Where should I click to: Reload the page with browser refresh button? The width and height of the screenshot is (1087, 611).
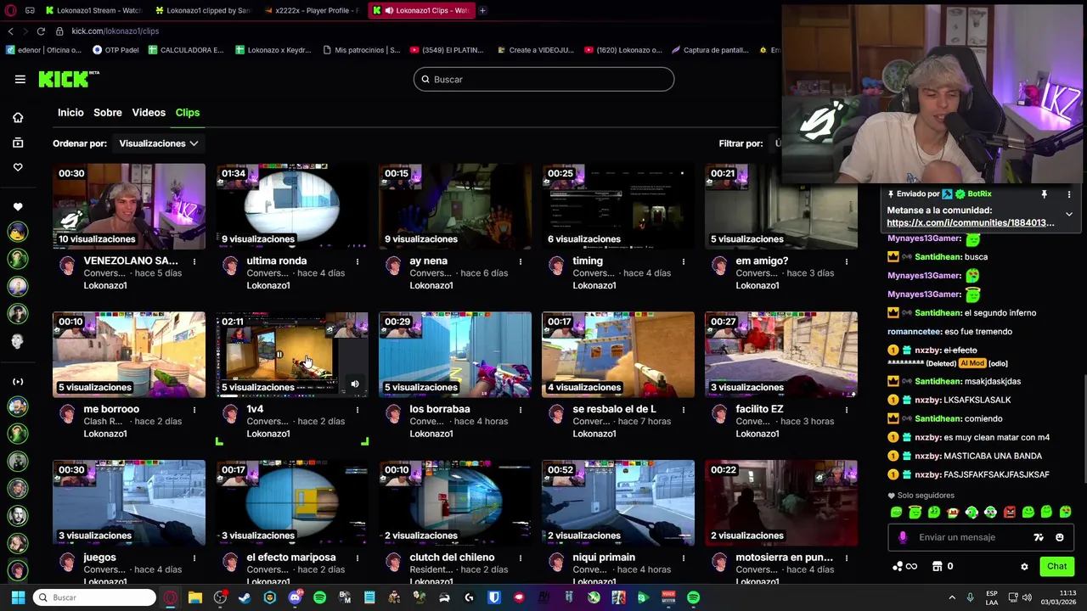coord(40,31)
